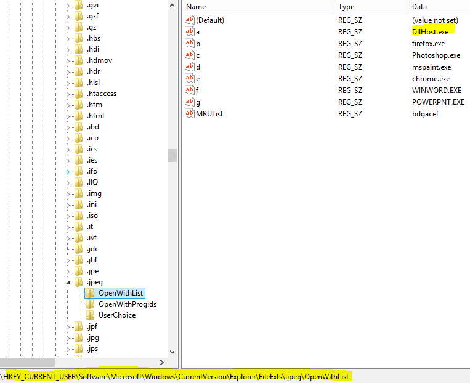
Task: Click the string icon for value f
Action: pos(190,90)
